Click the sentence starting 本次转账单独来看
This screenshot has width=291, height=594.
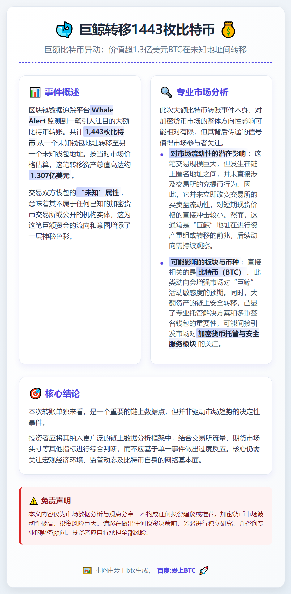click(x=144, y=417)
